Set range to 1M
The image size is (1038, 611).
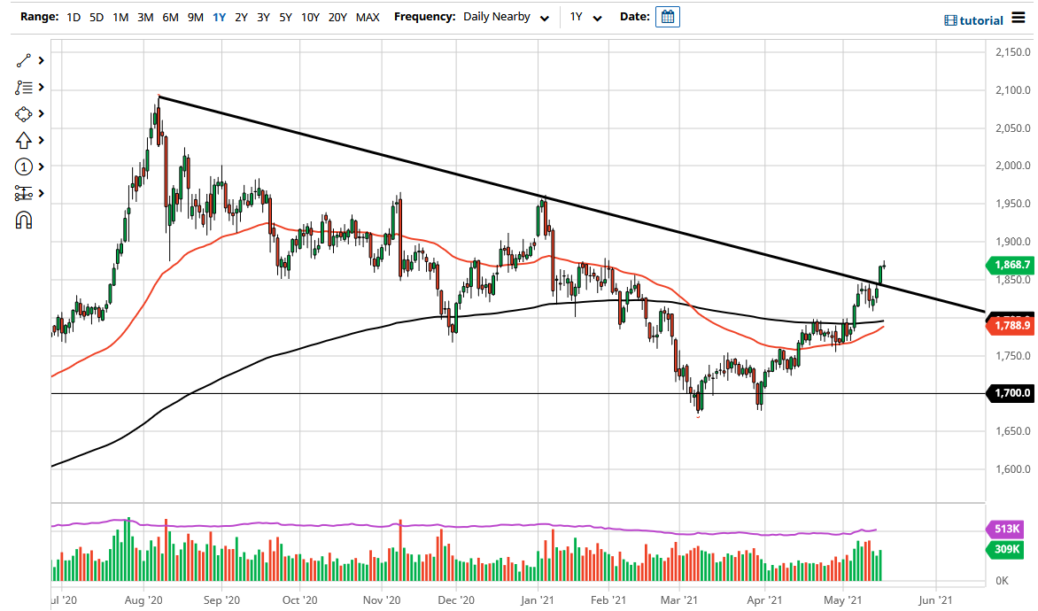click(120, 17)
